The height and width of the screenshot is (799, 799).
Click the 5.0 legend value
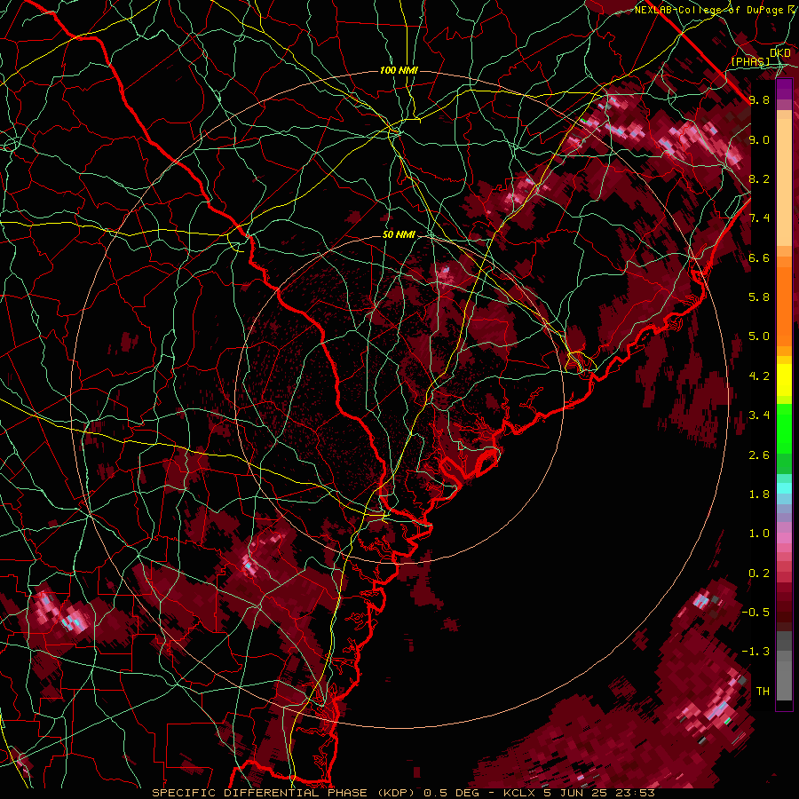click(759, 336)
